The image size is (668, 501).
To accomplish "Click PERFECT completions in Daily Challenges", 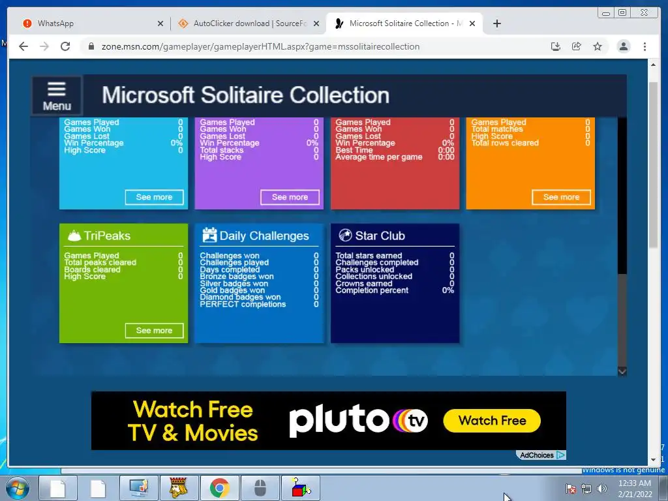I will [243, 304].
